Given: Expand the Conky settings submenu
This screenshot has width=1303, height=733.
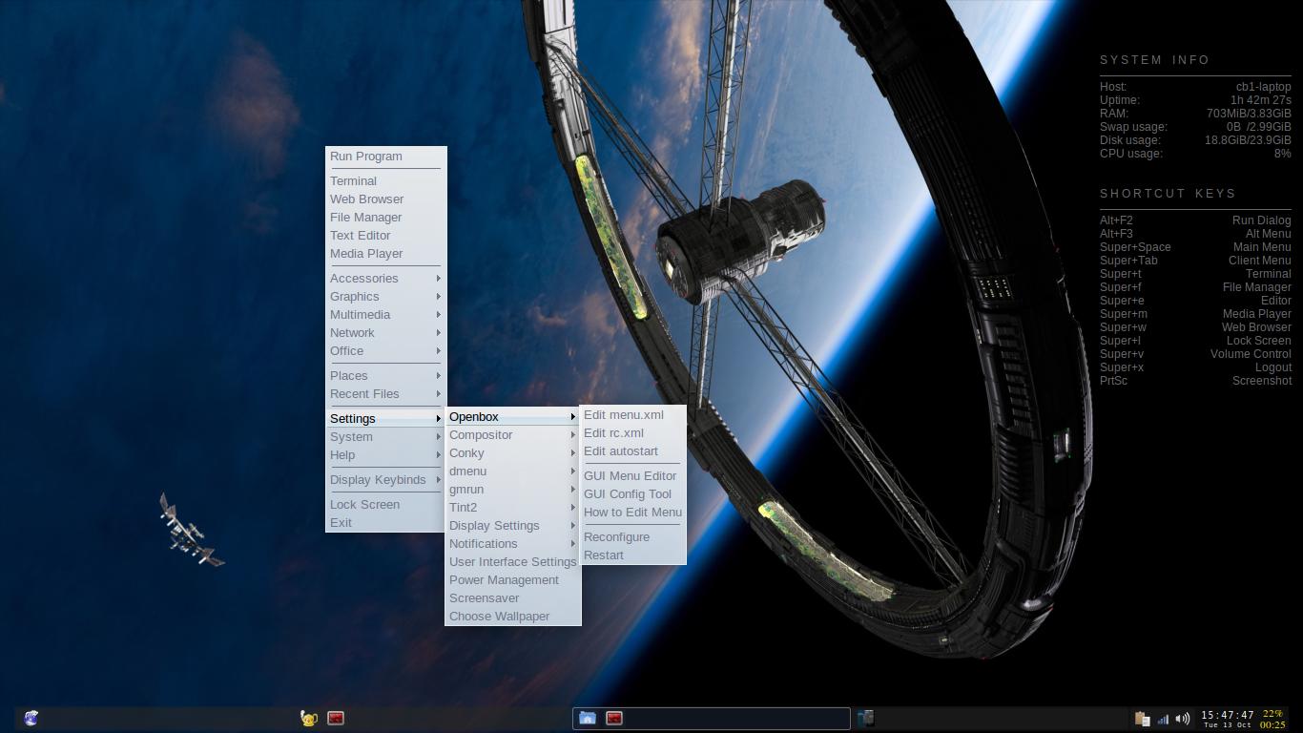Looking at the screenshot, I should pyautogui.click(x=513, y=453).
